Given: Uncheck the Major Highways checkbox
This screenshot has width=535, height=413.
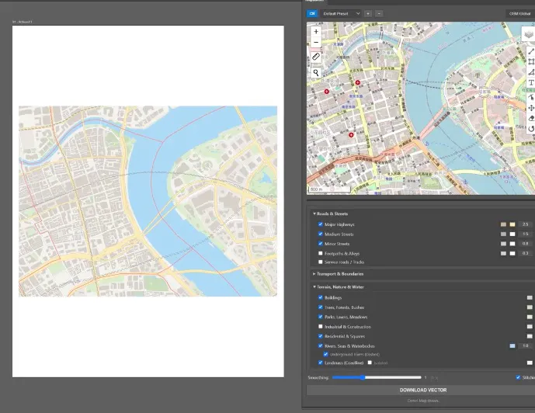Looking at the screenshot, I should [x=321, y=224].
